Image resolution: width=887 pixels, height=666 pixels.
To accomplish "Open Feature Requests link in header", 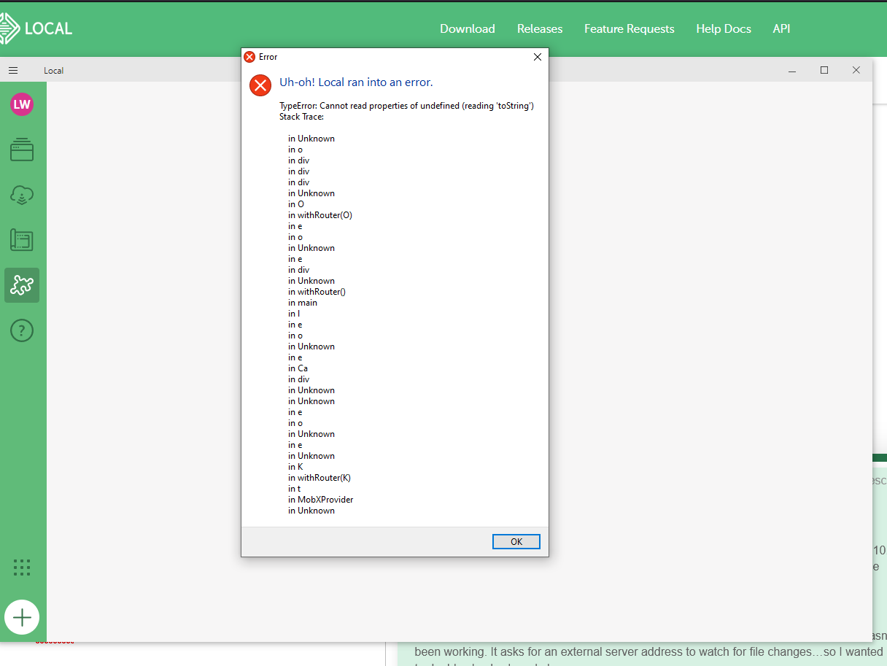I will click(x=630, y=29).
